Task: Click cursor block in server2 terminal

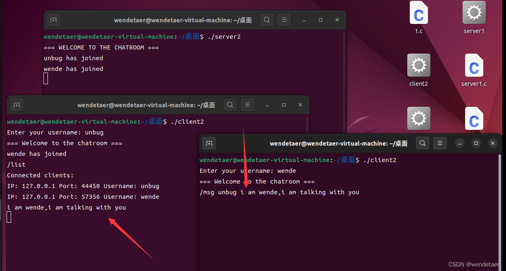Action: (46, 78)
